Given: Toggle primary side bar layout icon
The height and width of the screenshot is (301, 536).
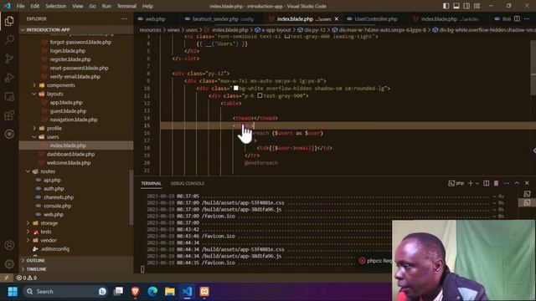Looking at the screenshot, I should click(446, 6).
